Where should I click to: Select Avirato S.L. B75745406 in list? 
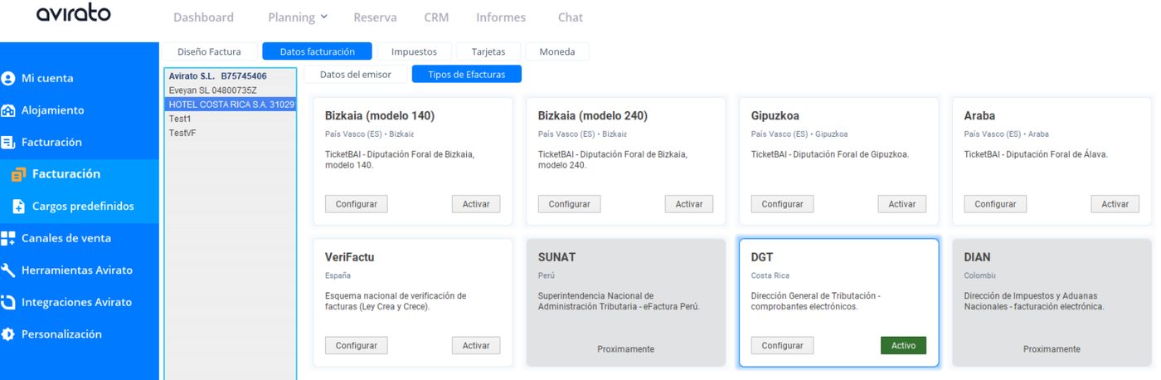point(230,76)
